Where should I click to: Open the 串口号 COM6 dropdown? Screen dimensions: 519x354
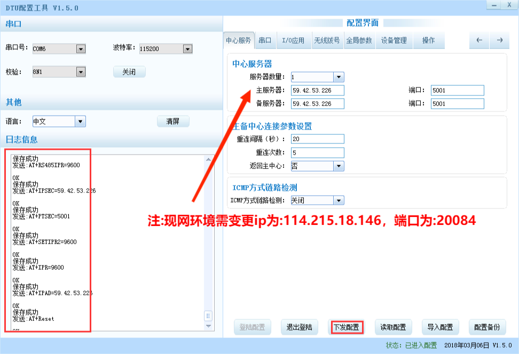tap(81, 49)
